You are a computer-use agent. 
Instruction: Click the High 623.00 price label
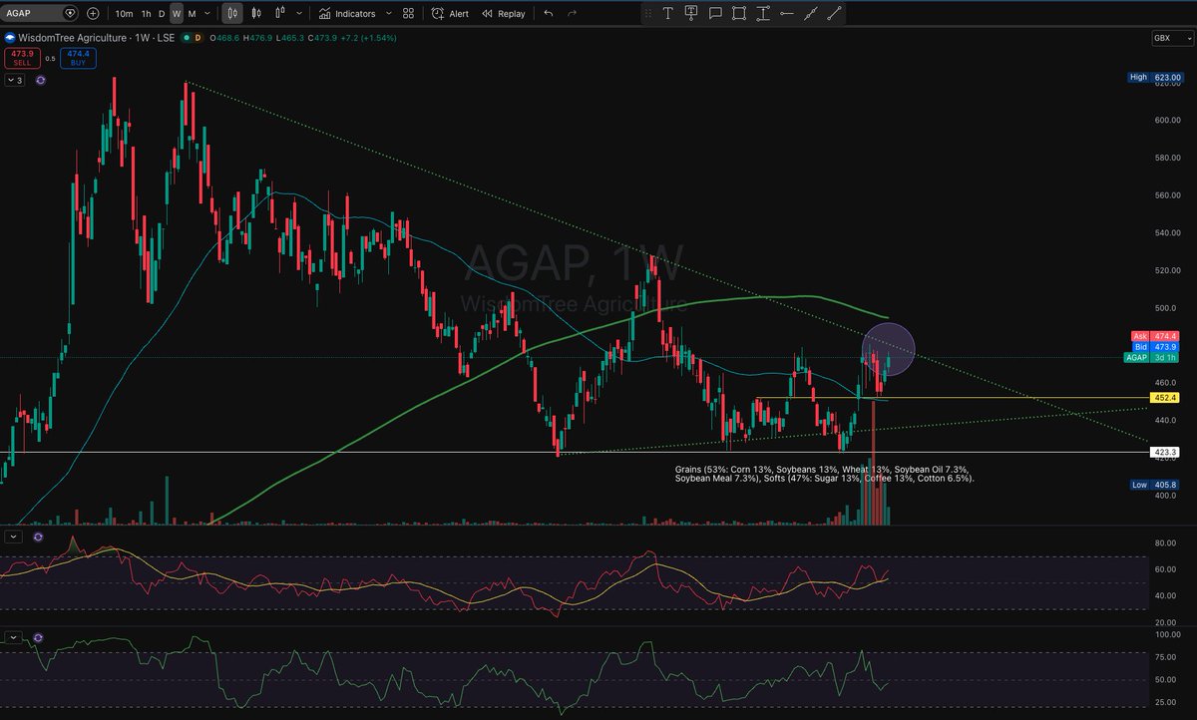1155,77
